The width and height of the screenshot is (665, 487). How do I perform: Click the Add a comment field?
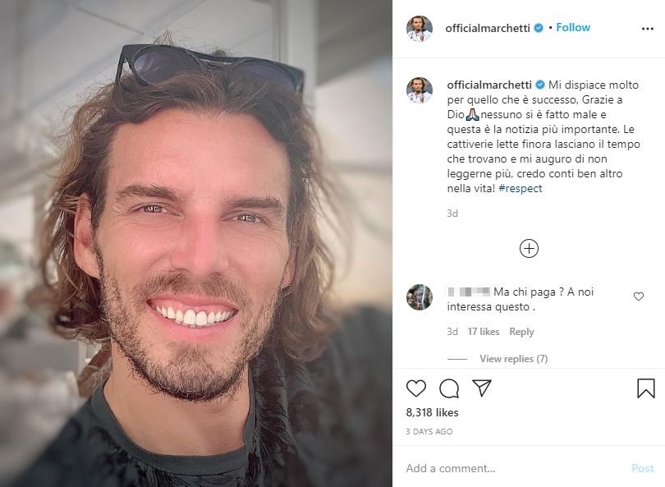pos(513,468)
